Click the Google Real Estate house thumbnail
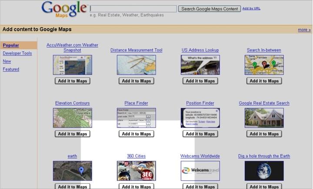The image size is (313, 189). pyautogui.click(x=264, y=118)
